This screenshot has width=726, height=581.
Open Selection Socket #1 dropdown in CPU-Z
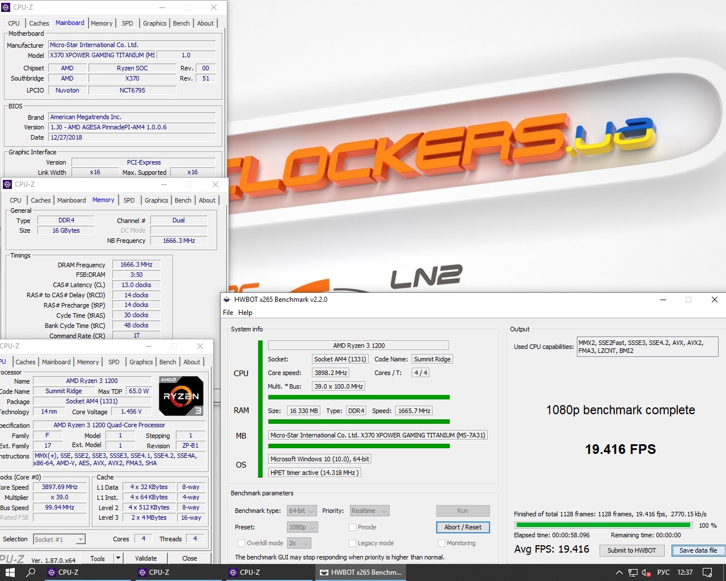[59, 539]
